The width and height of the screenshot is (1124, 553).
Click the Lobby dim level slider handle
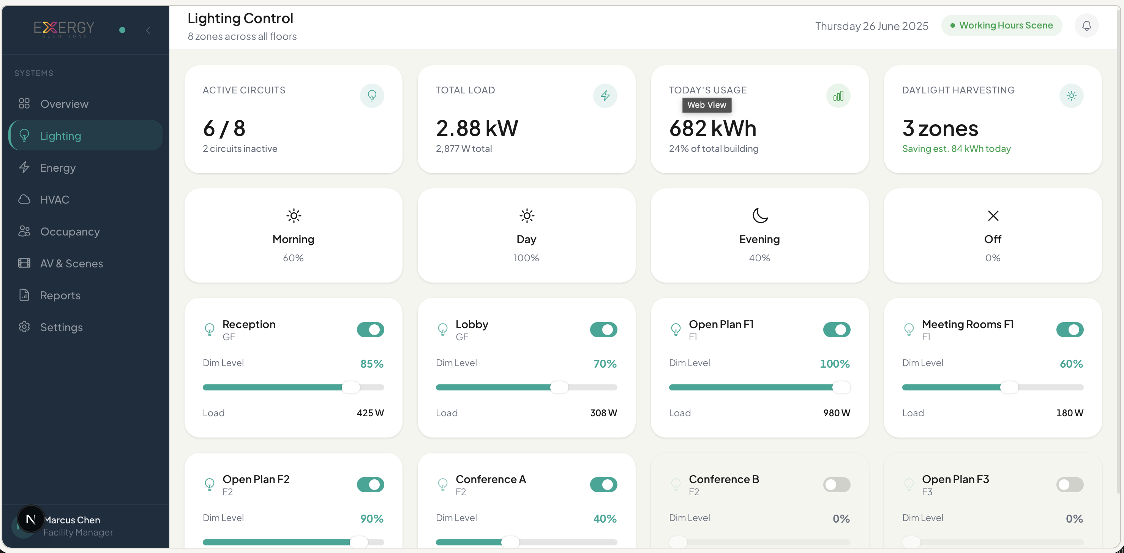pyautogui.click(x=559, y=387)
